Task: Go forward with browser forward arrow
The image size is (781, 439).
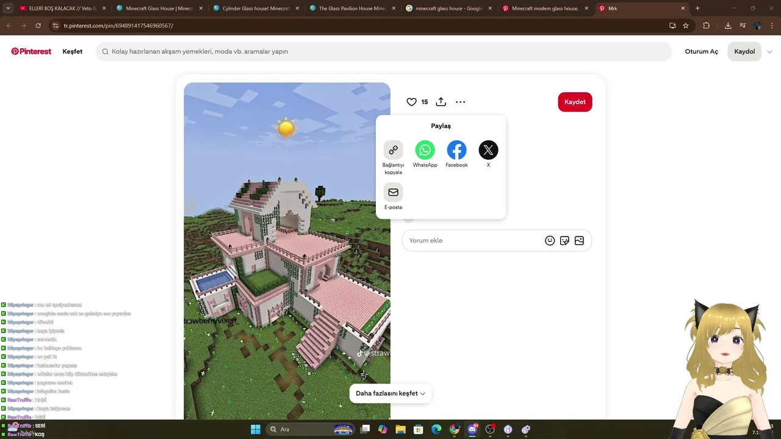Action: coord(24,26)
